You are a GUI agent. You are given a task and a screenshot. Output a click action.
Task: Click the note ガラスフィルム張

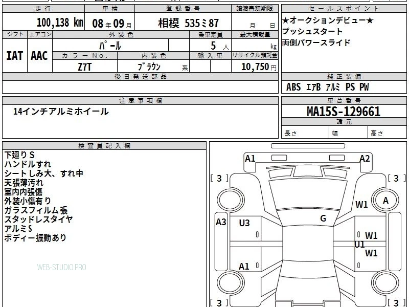pos(36,210)
